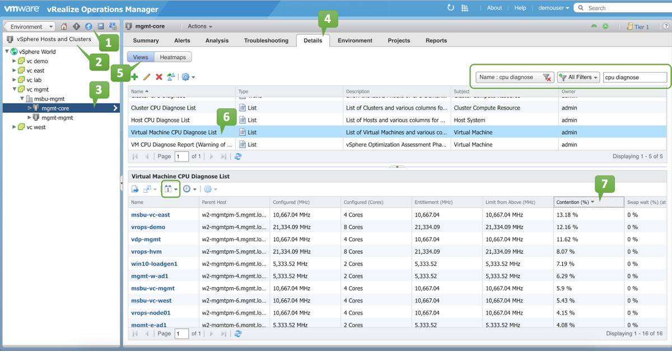Click the refresh icon in the top header
Viewport: 672px width, 352px height.
tap(451, 8)
